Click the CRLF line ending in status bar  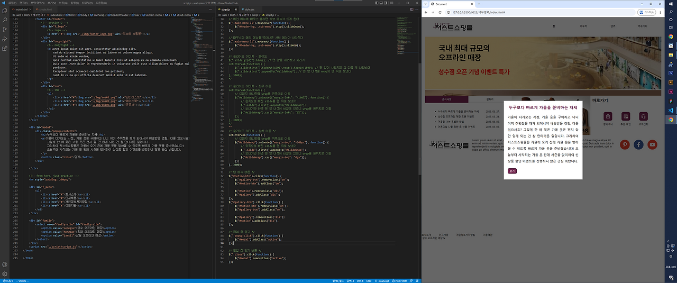coord(369,281)
